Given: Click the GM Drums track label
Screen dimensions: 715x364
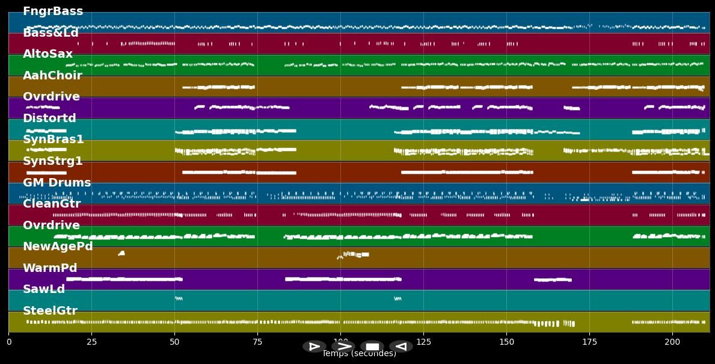Looking at the screenshot, I should pyautogui.click(x=57, y=183).
